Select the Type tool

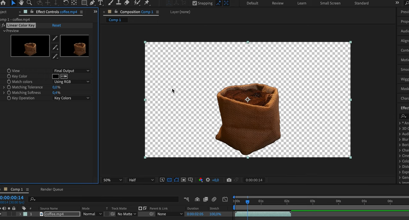tap(100, 3)
